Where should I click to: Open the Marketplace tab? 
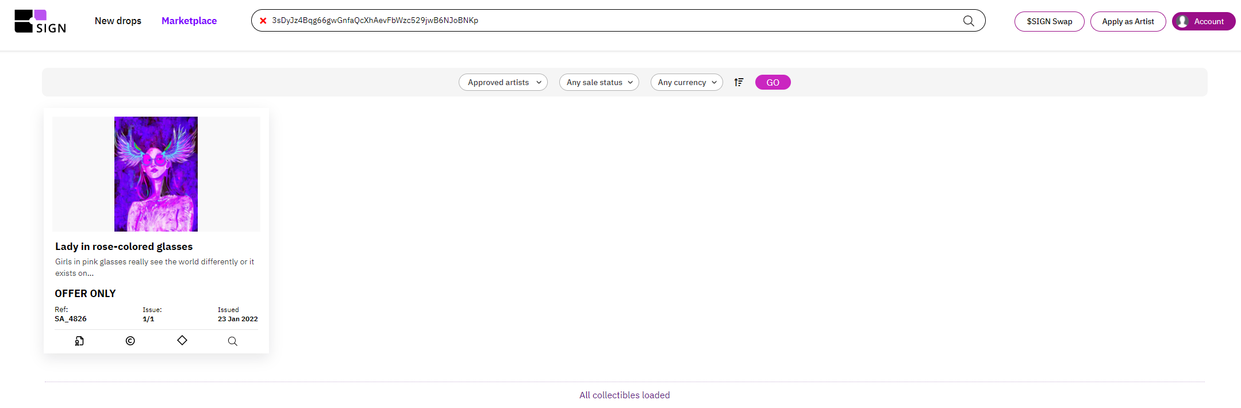tap(189, 21)
